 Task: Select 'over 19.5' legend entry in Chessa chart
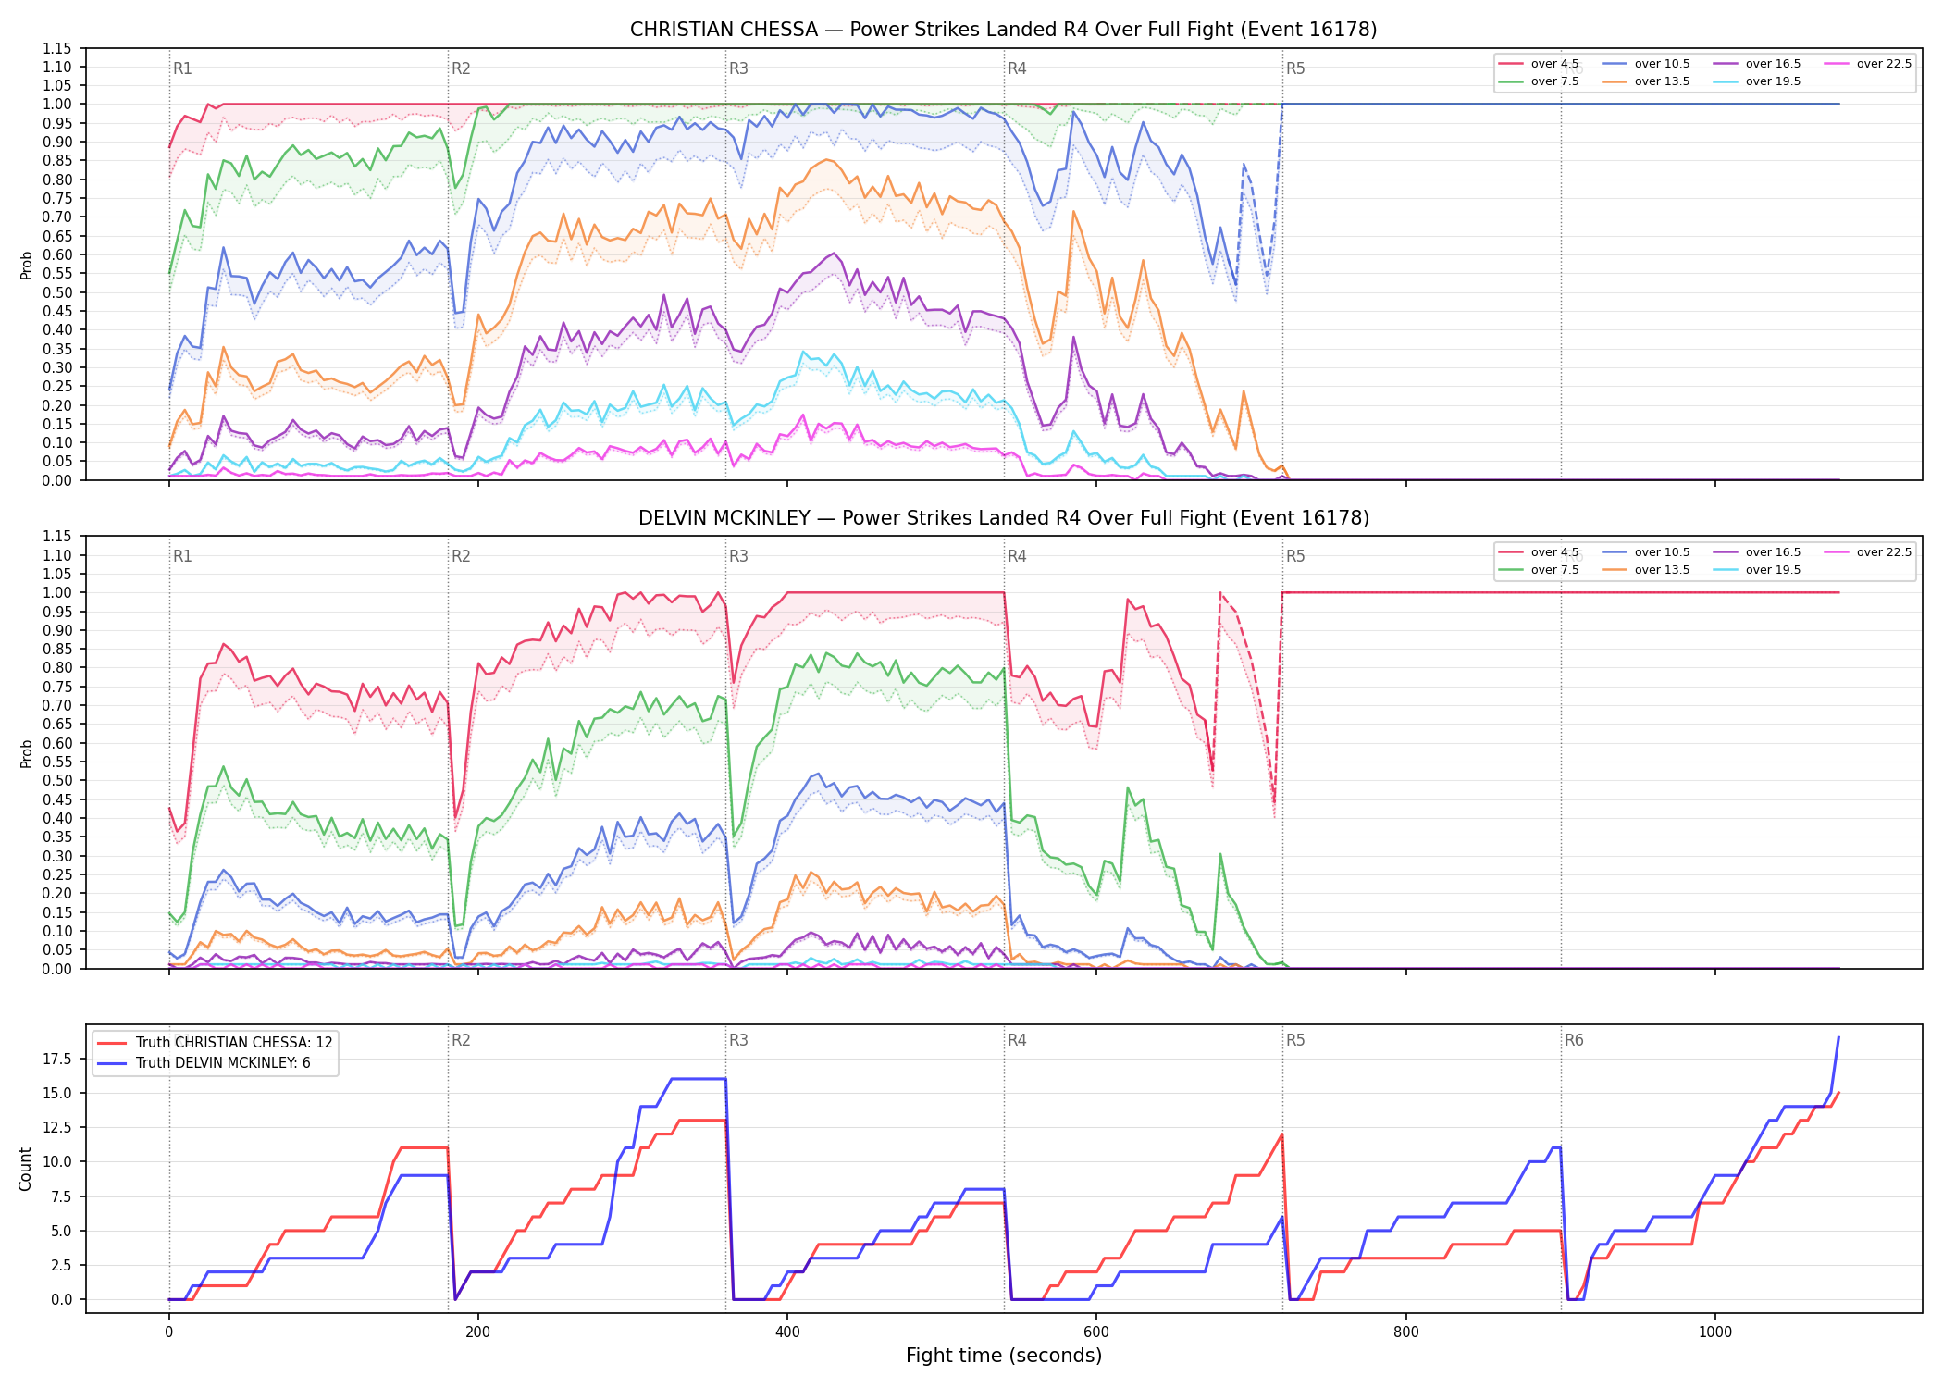point(1757,81)
